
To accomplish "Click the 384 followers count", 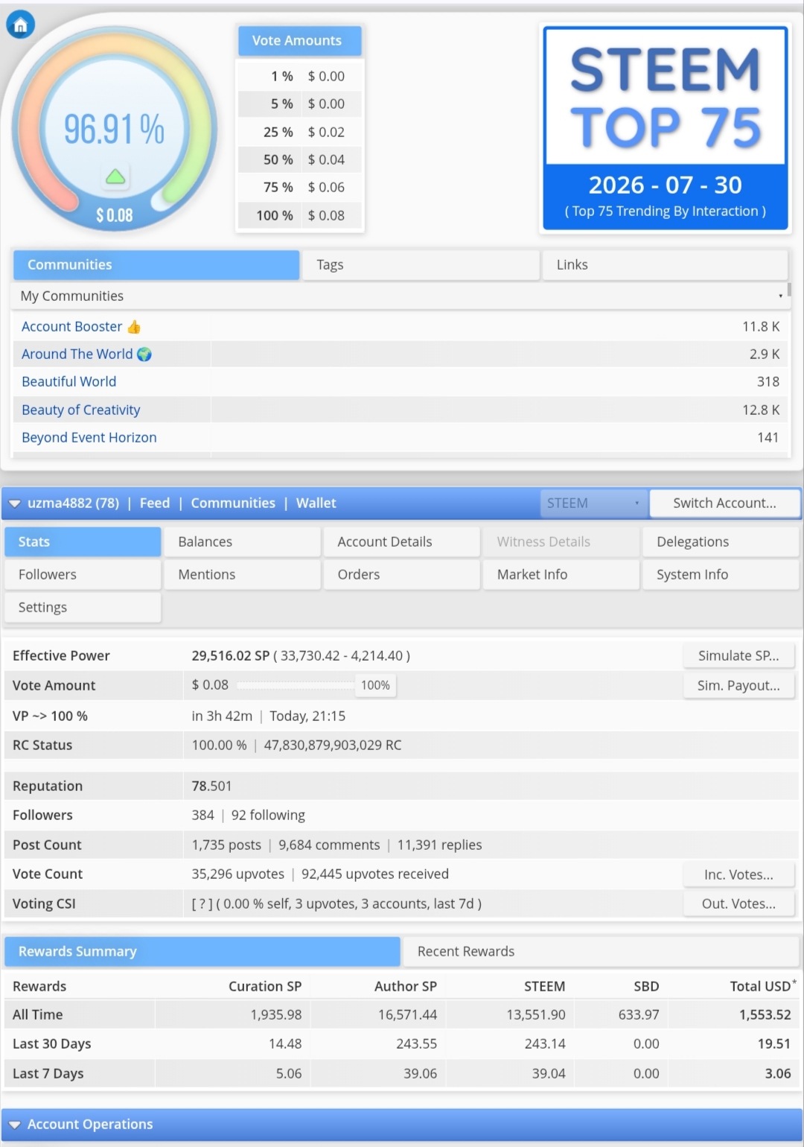I will (202, 816).
